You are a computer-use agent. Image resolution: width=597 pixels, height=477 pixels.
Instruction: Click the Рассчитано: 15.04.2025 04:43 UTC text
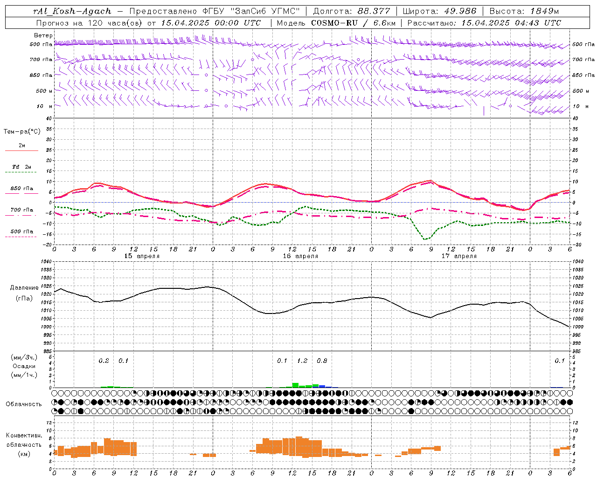(484, 23)
